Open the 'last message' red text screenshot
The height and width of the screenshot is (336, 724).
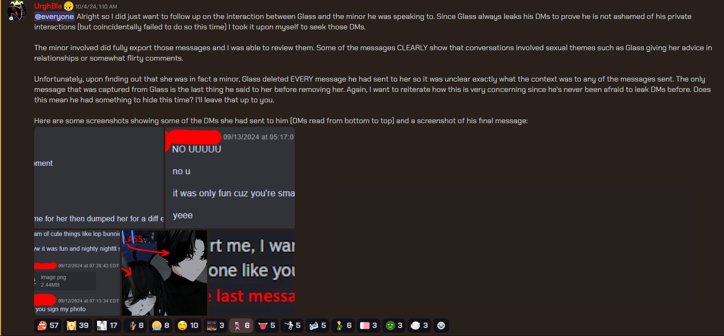click(x=252, y=273)
